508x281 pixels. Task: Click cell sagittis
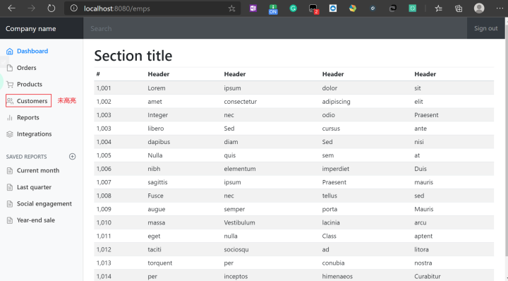point(157,182)
